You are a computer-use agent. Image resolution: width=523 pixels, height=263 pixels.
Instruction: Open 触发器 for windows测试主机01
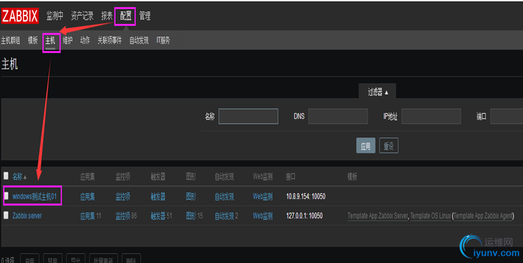click(x=158, y=196)
